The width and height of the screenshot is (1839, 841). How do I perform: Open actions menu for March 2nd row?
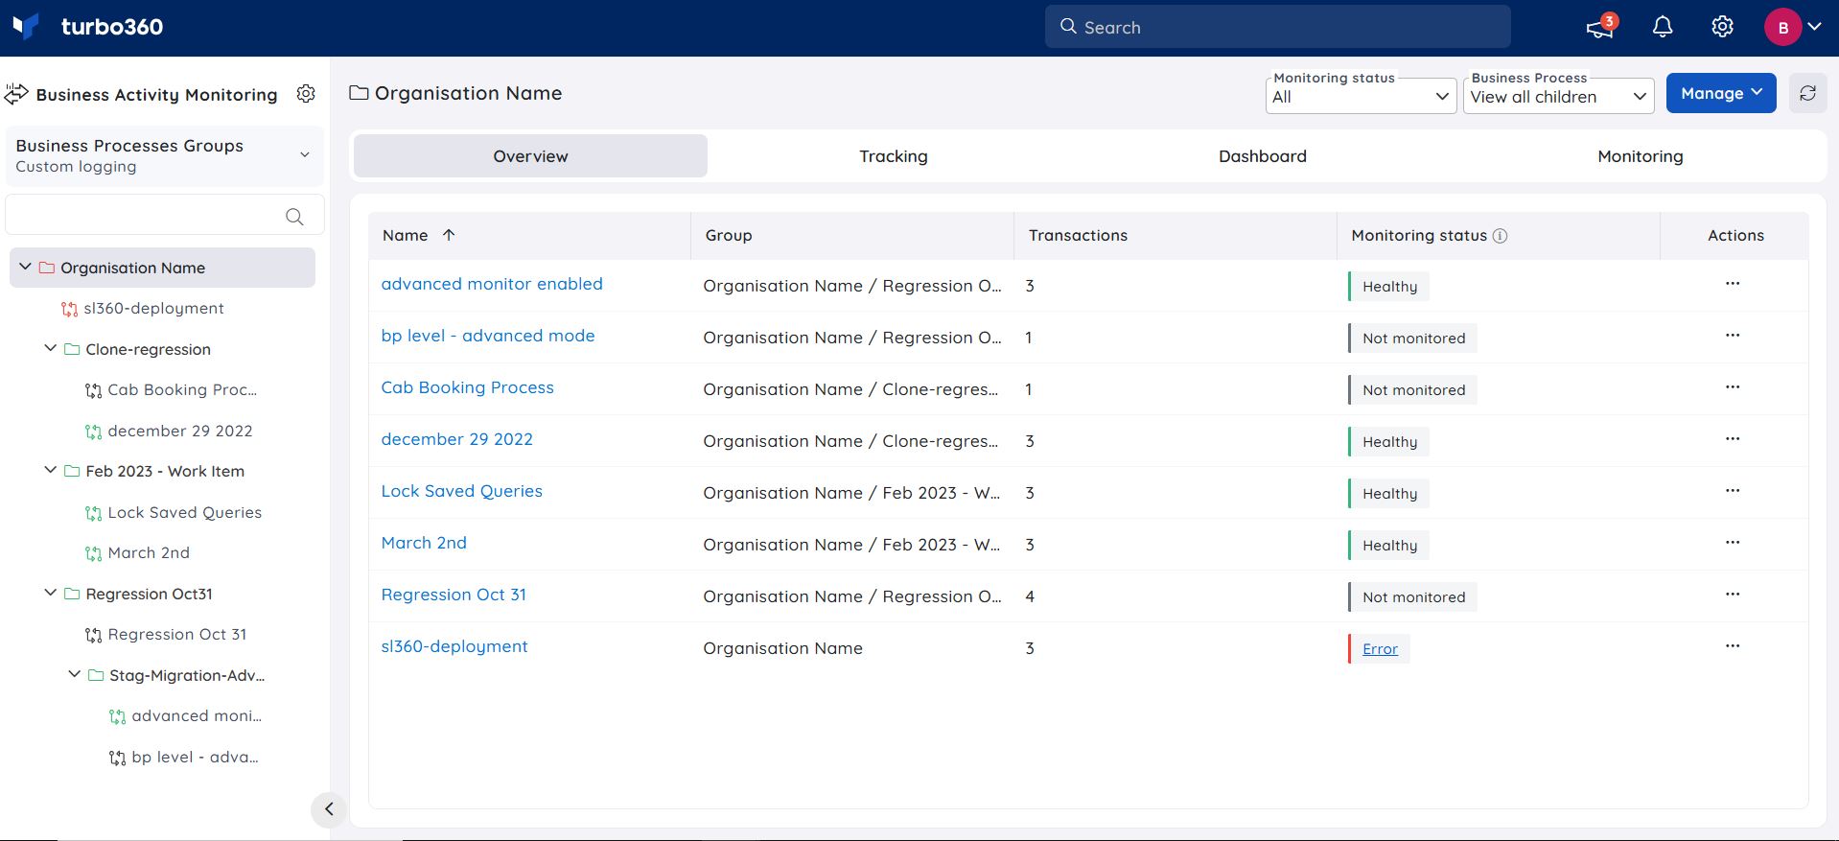click(1733, 543)
